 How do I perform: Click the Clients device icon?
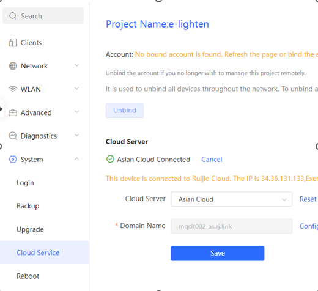(13, 43)
